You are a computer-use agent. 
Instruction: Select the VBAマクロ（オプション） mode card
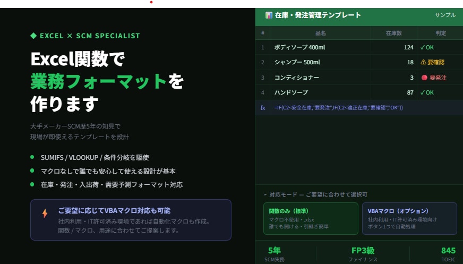(409, 218)
